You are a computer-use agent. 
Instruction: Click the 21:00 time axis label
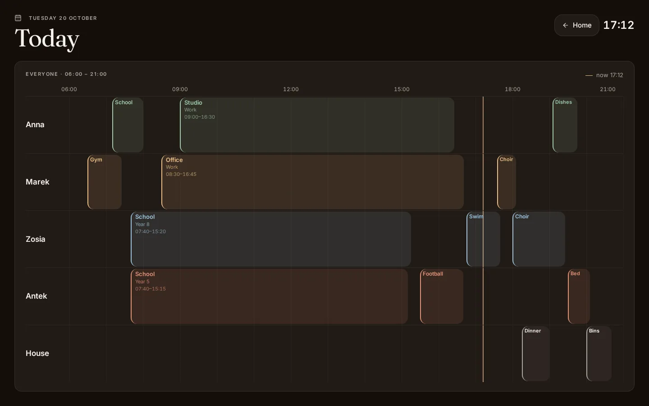tap(608, 89)
